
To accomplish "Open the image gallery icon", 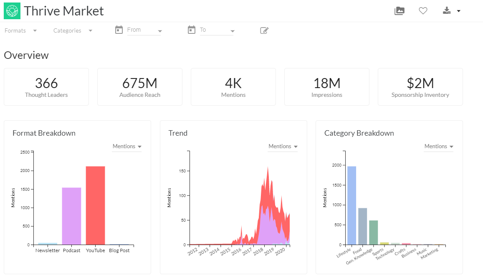I will point(399,11).
